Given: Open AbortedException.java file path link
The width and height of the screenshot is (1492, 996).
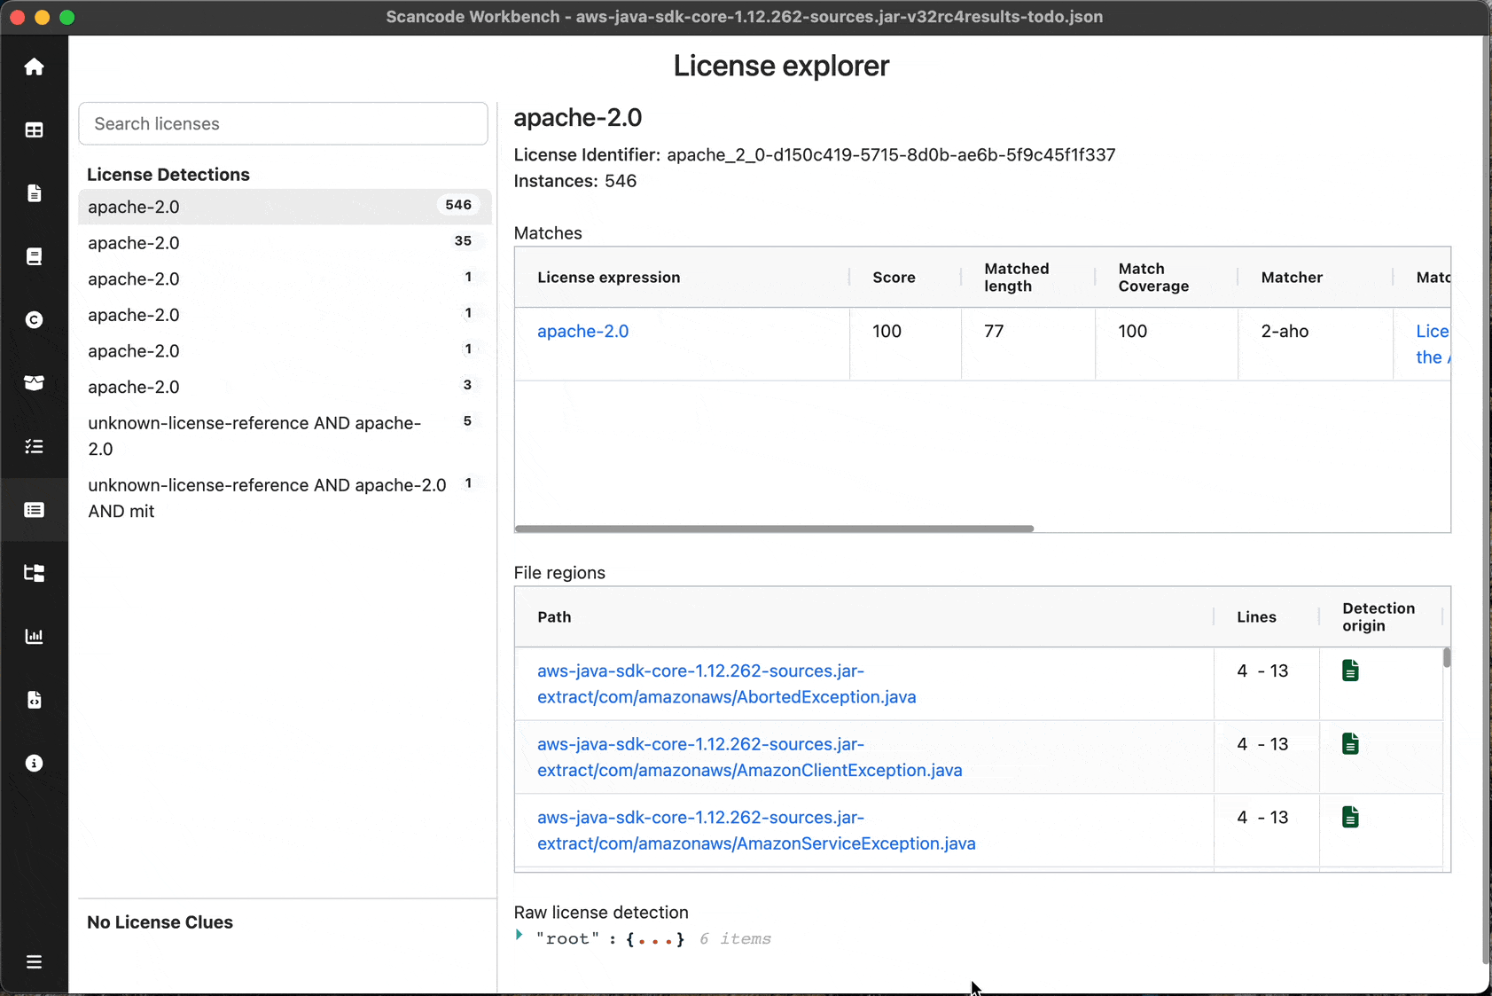Looking at the screenshot, I should point(726,684).
